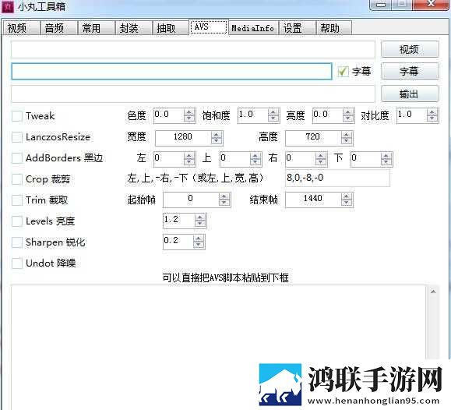Click the 色度 value field

(168, 115)
